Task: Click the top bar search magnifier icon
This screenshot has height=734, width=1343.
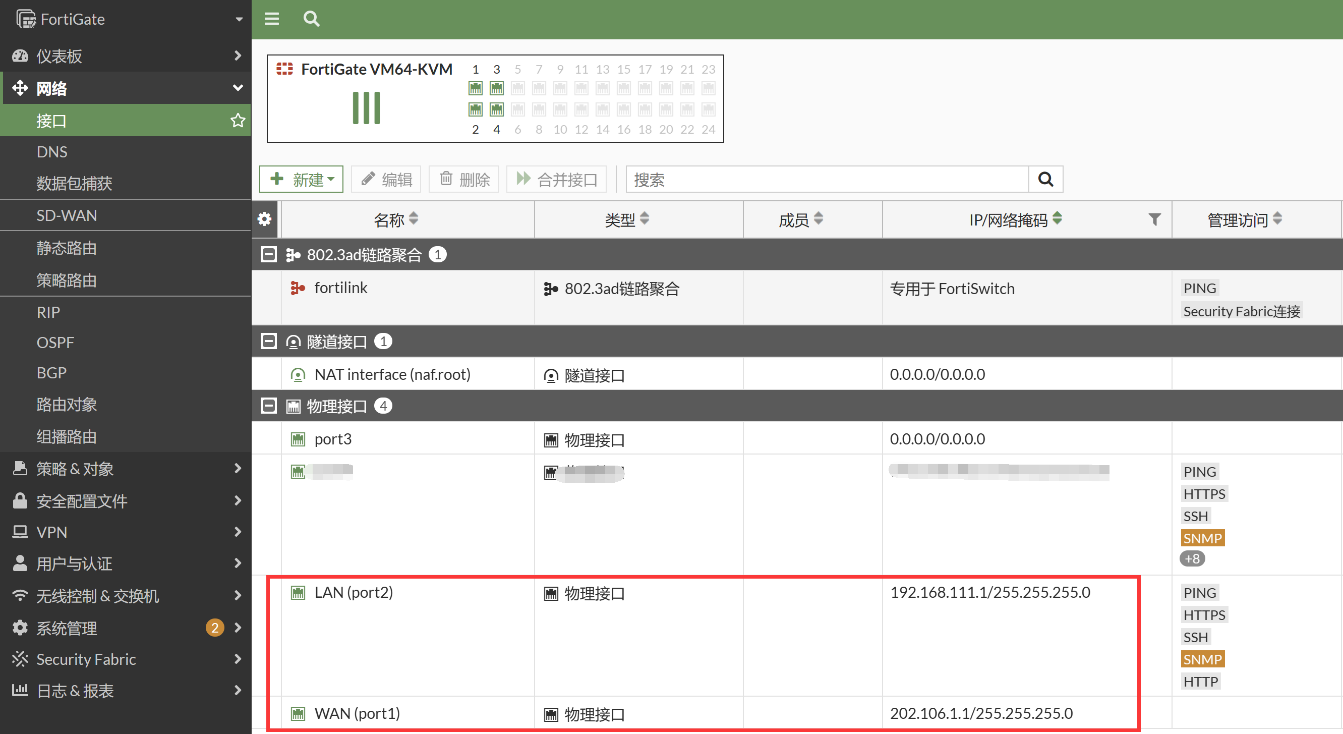Action: (x=311, y=19)
